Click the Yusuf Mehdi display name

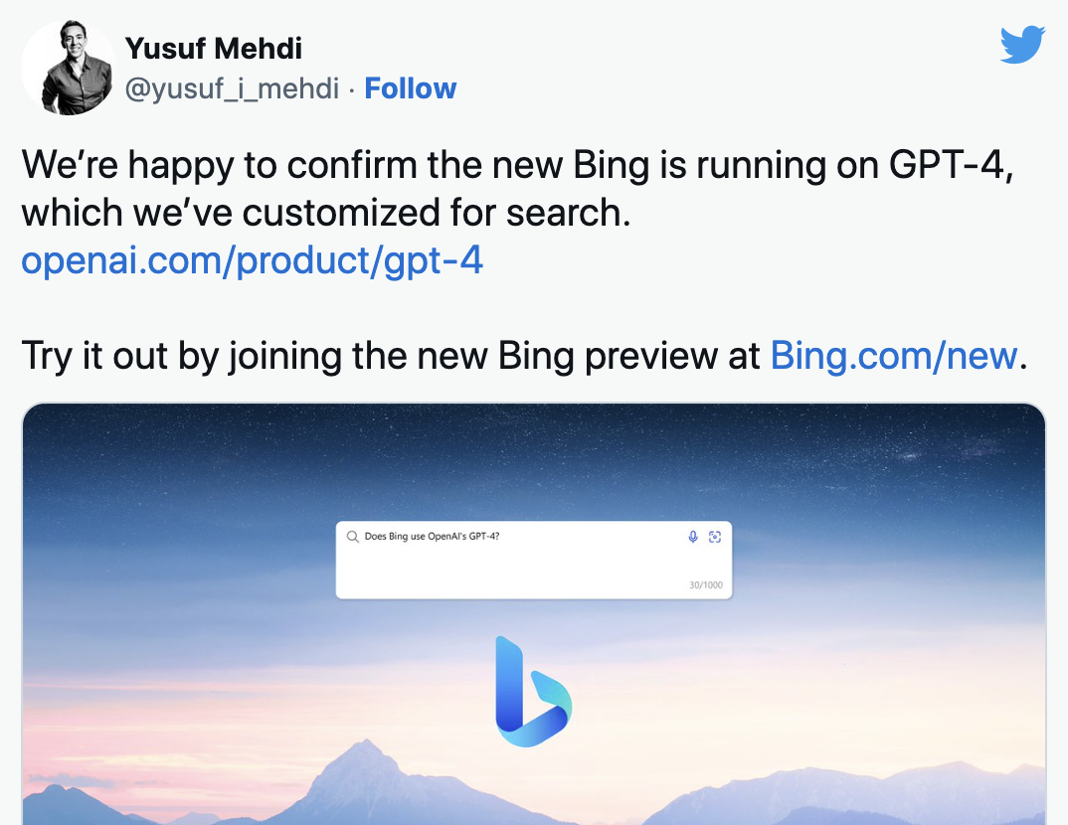[x=214, y=47]
